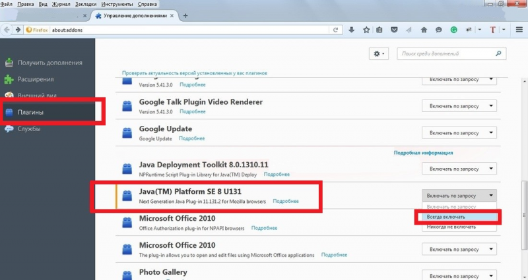The width and height of the screenshot is (528, 280).
Task: Open dropdown for Google Talk Plugin Video Renderer
Action: coord(459,106)
